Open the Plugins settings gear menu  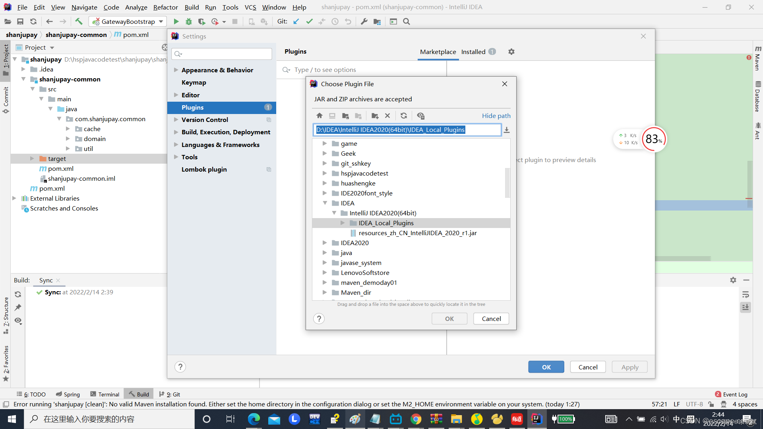coord(511,52)
